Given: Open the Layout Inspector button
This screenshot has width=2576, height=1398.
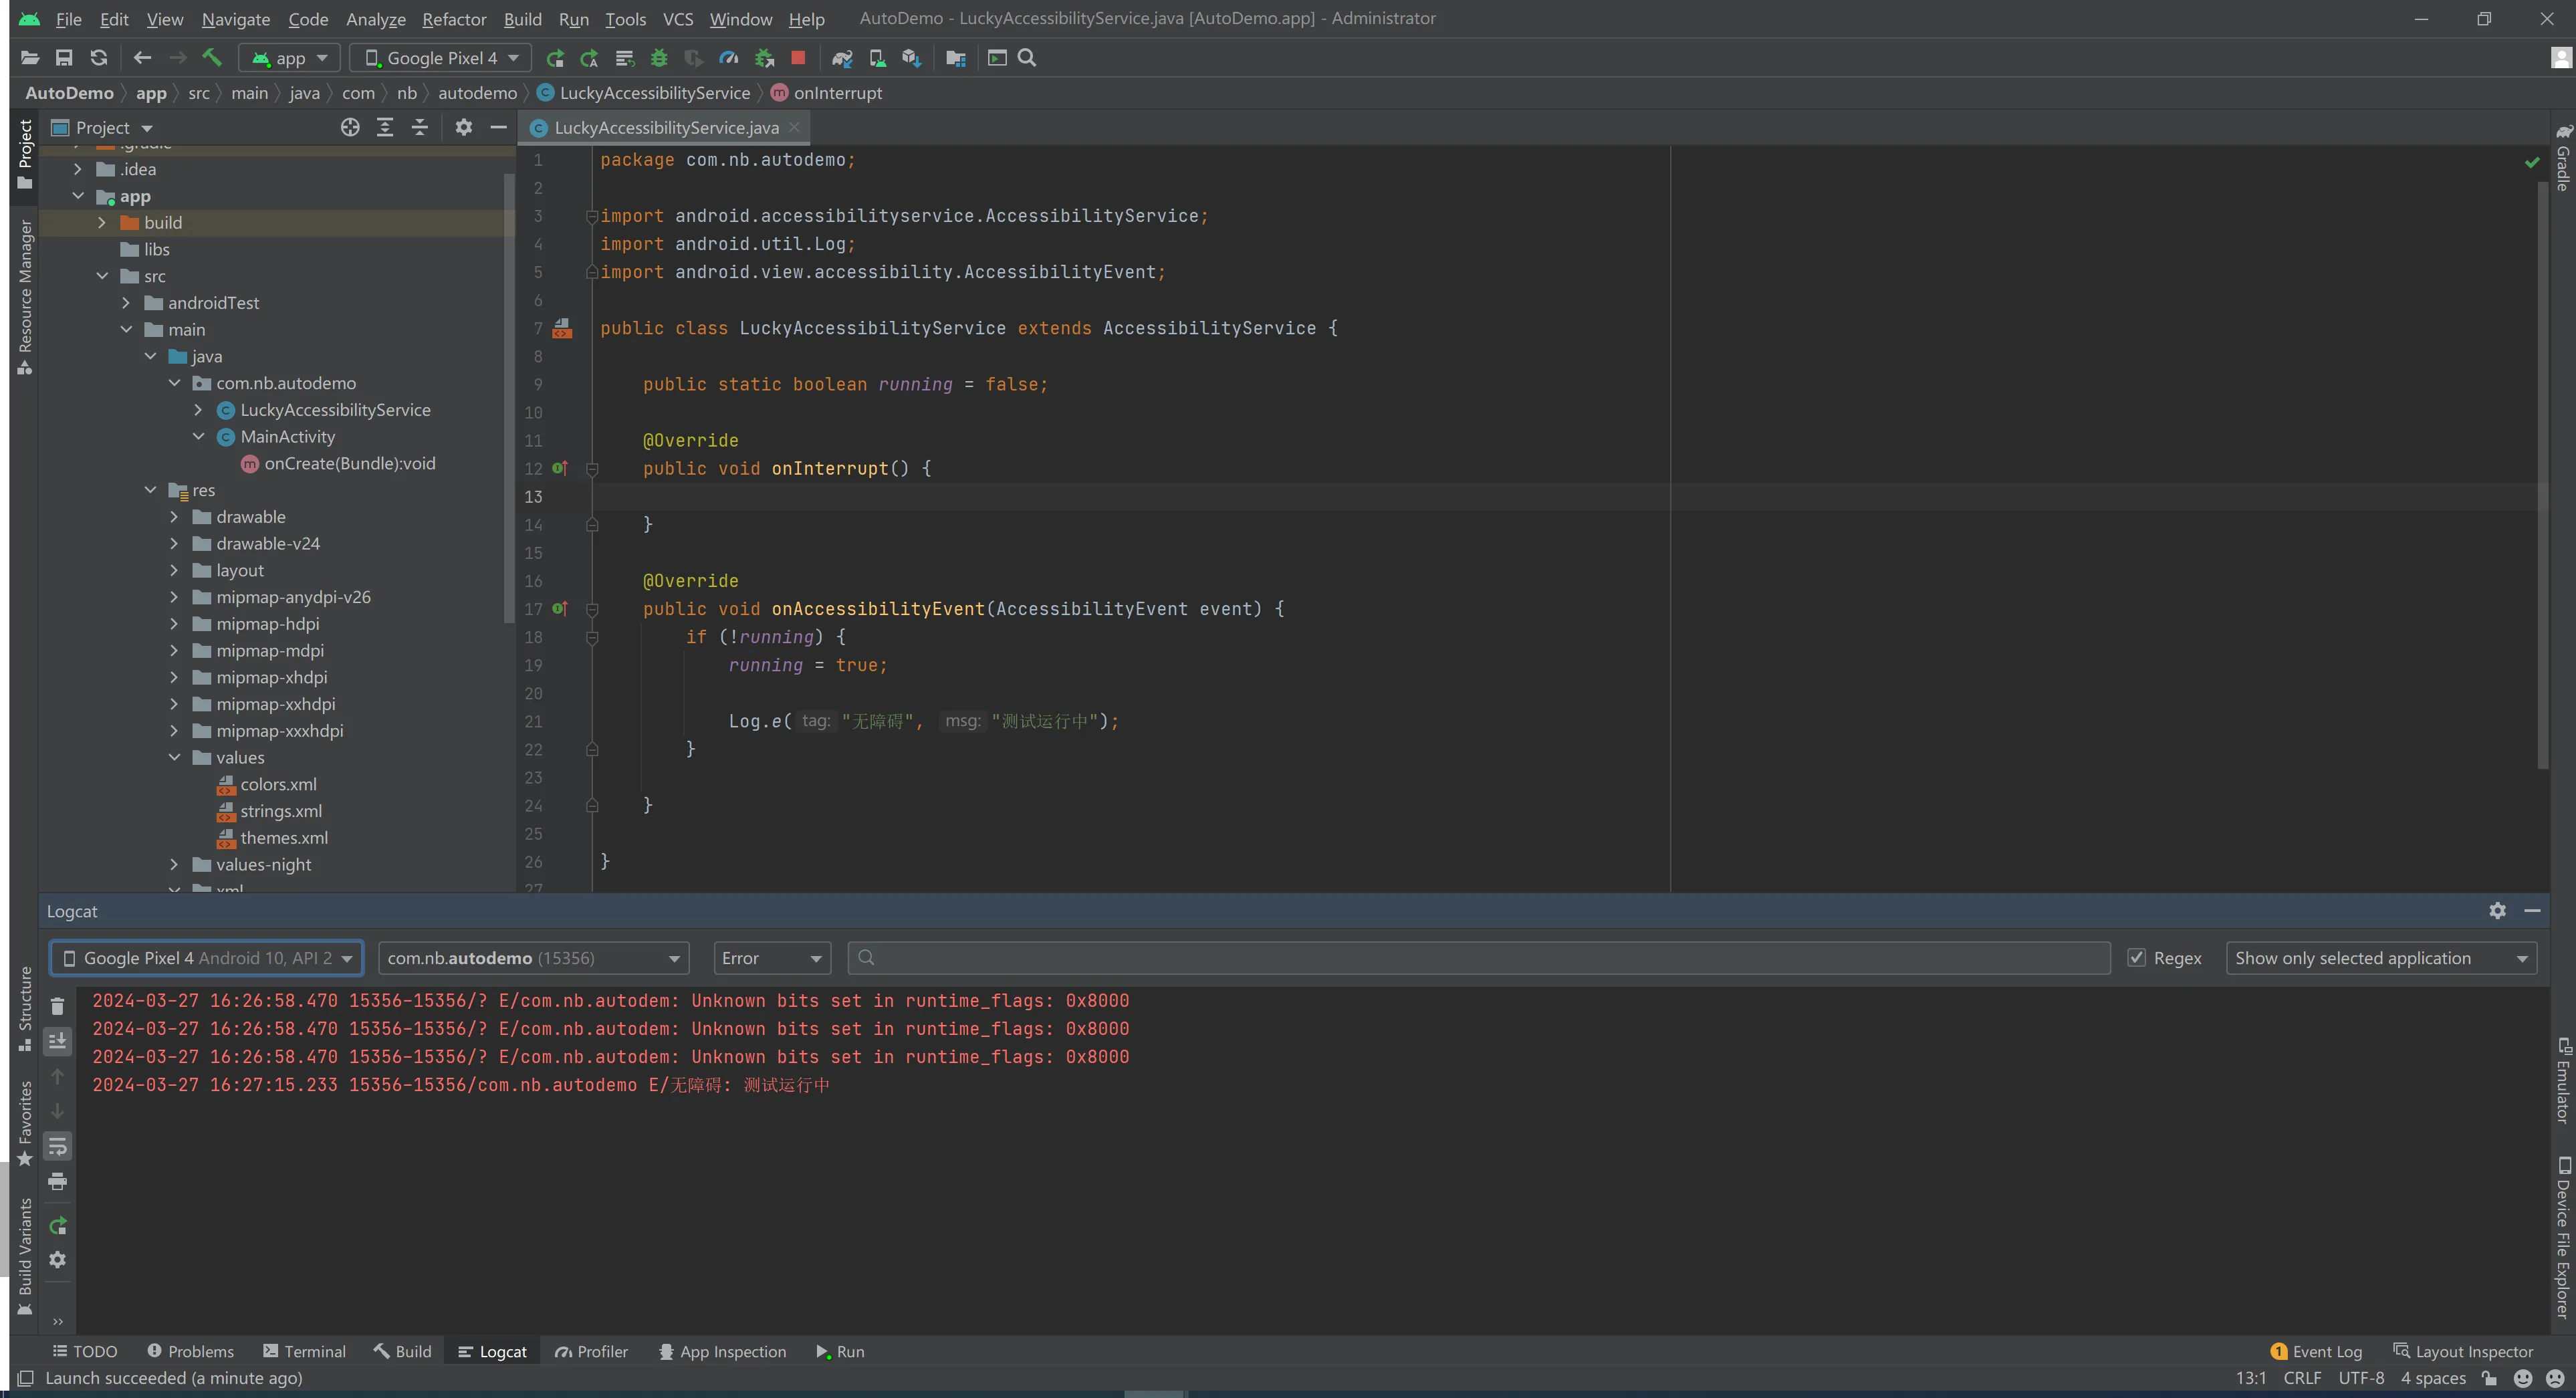Looking at the screenshot, I should pyautogui.click(x=2463, y=1351).
